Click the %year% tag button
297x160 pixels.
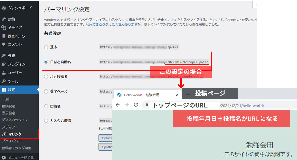[105, 138]
